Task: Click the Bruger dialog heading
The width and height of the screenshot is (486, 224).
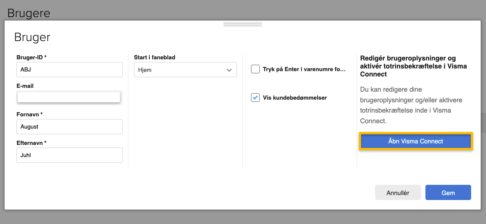Action: [x=32, y=37]
